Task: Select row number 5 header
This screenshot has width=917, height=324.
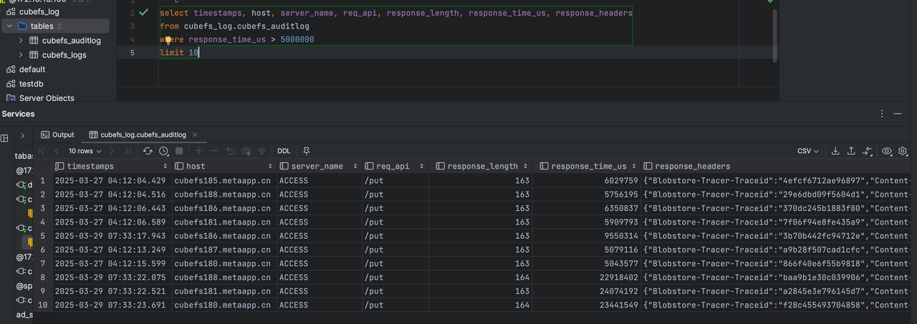Action: coord(43,236)
